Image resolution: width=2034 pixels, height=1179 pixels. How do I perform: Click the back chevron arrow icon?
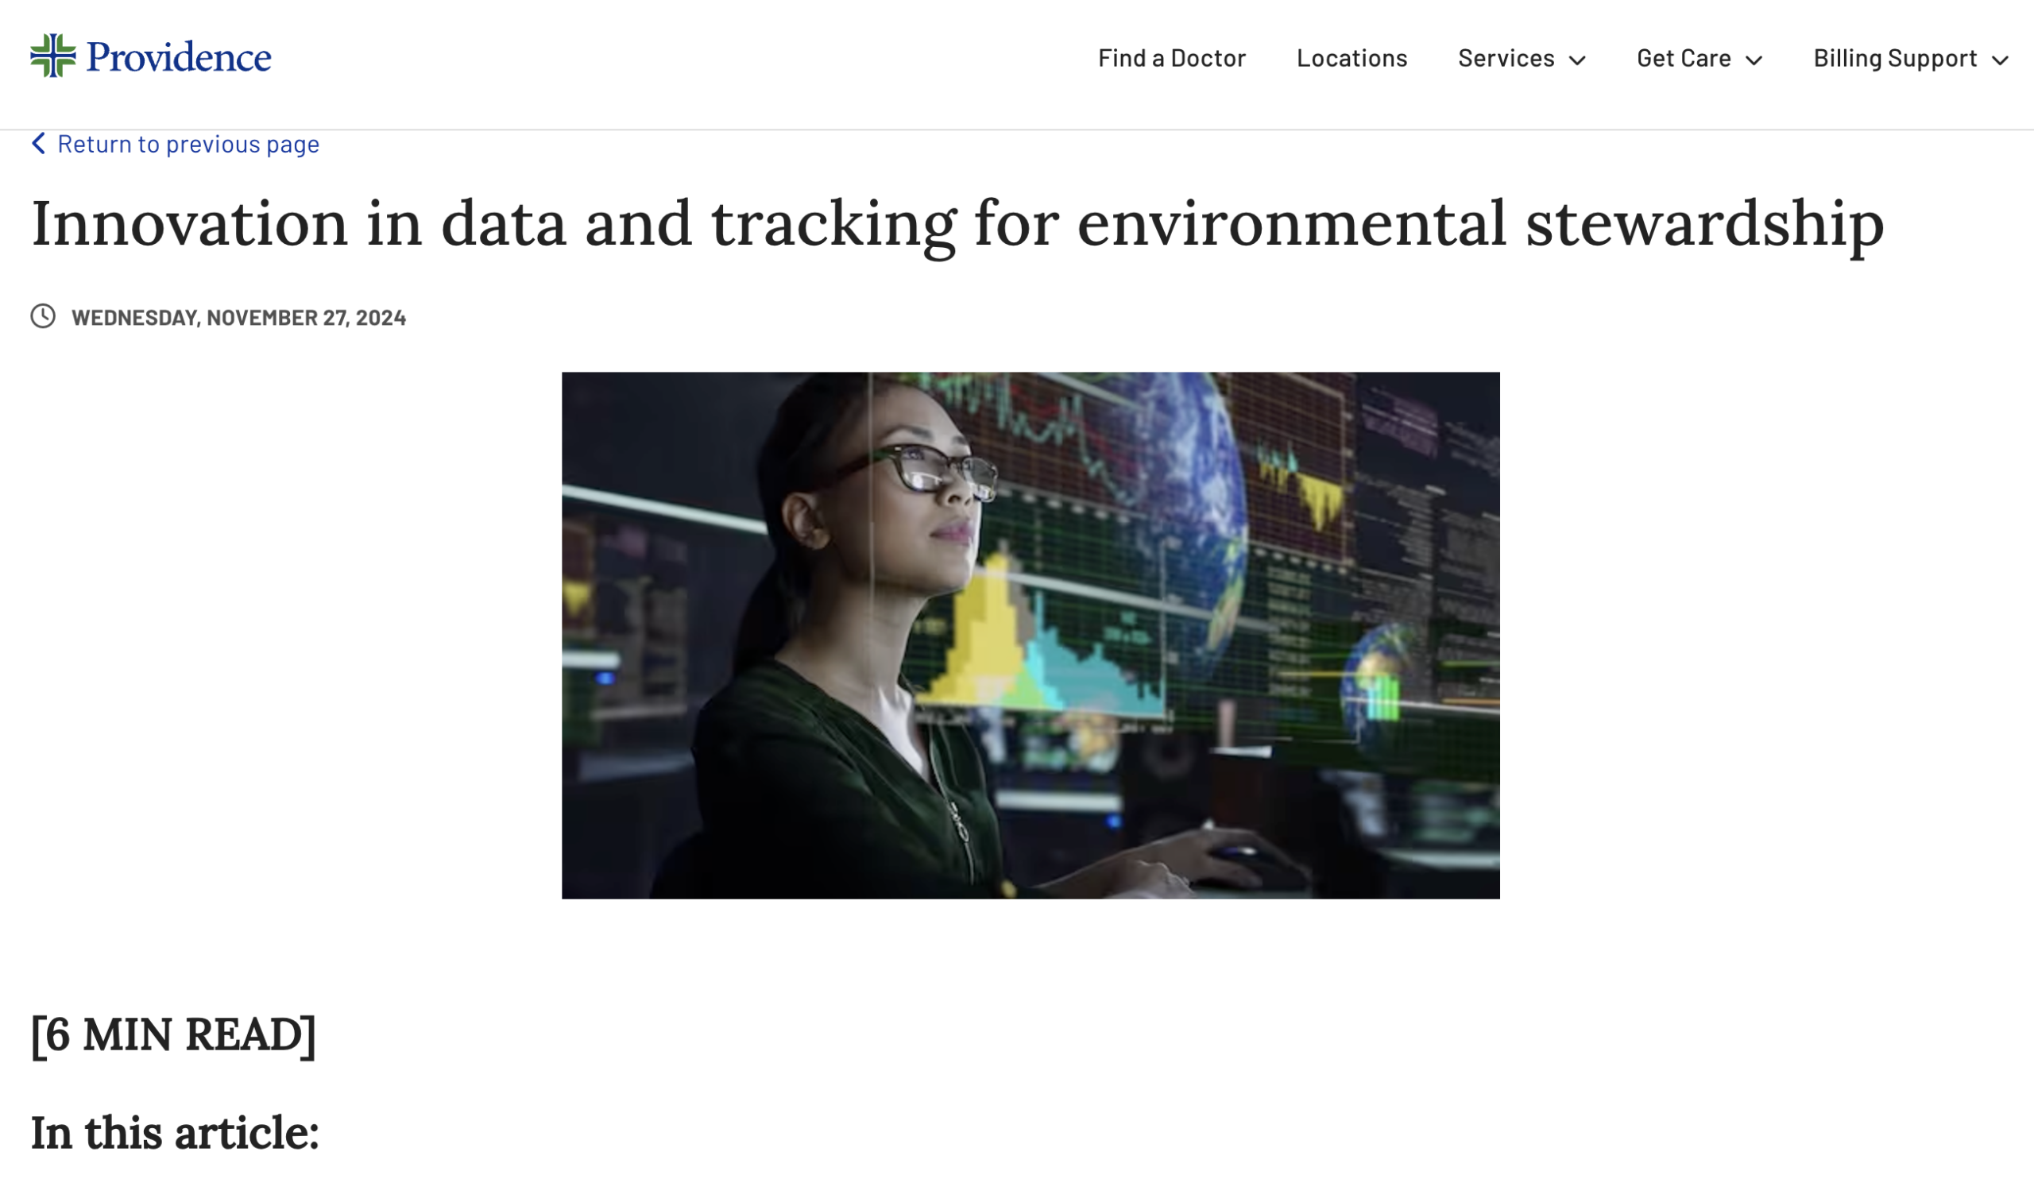(x=38, y=144)
